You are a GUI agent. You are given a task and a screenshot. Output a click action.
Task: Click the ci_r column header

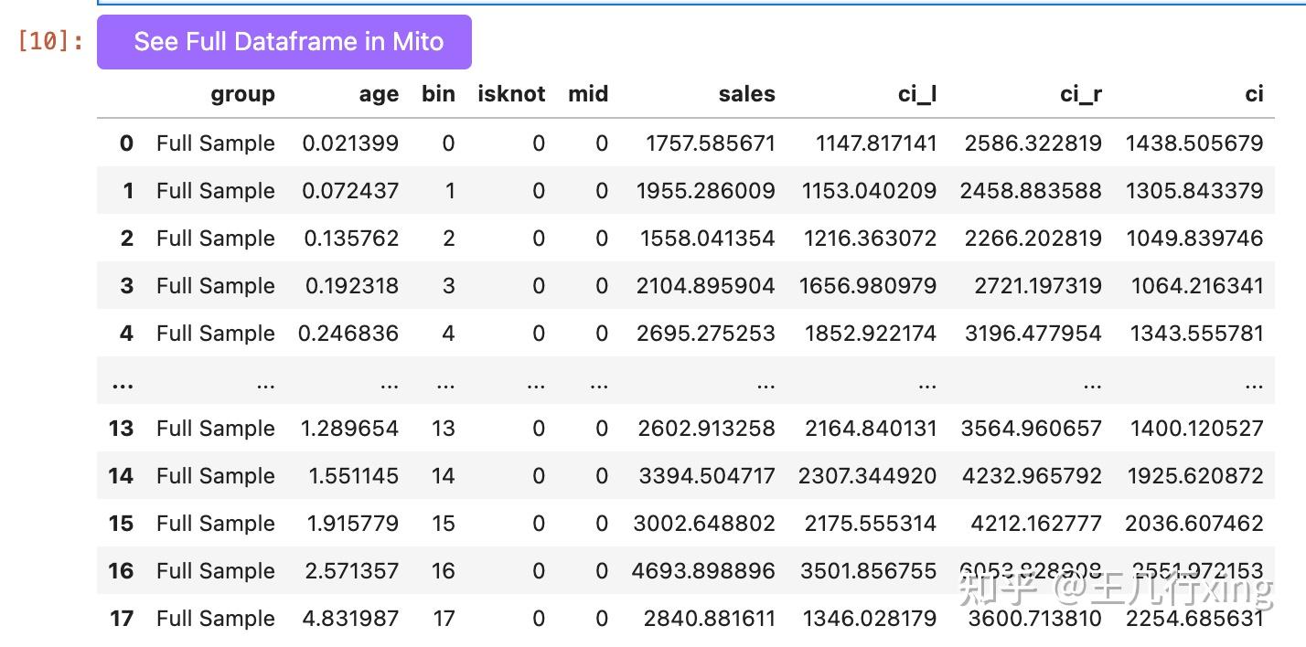[x=1080, y=94]
